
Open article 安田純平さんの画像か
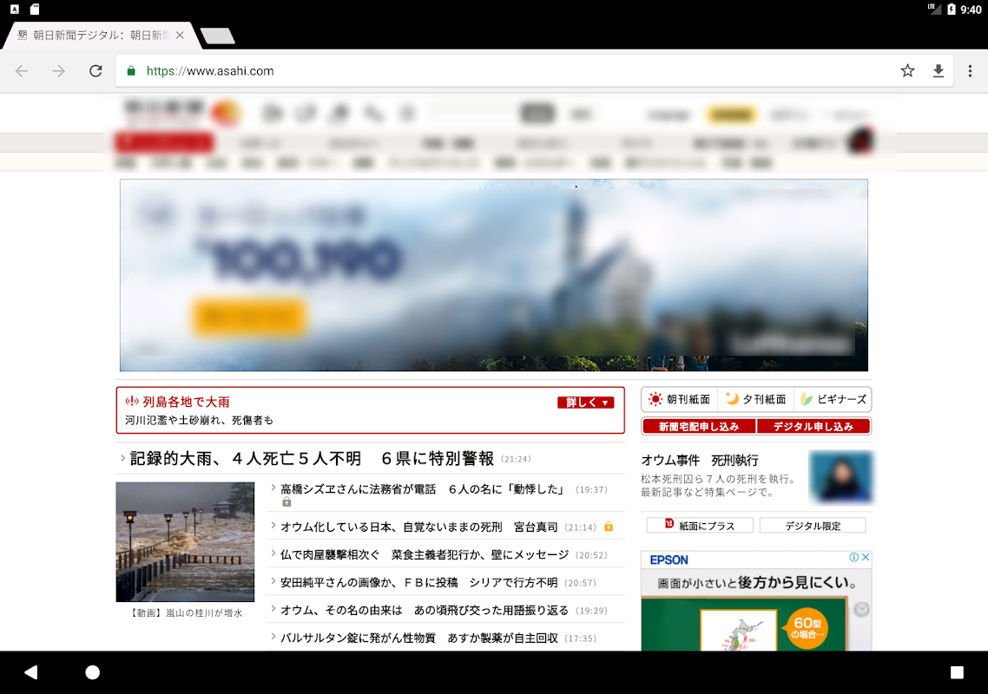[419, 583]
